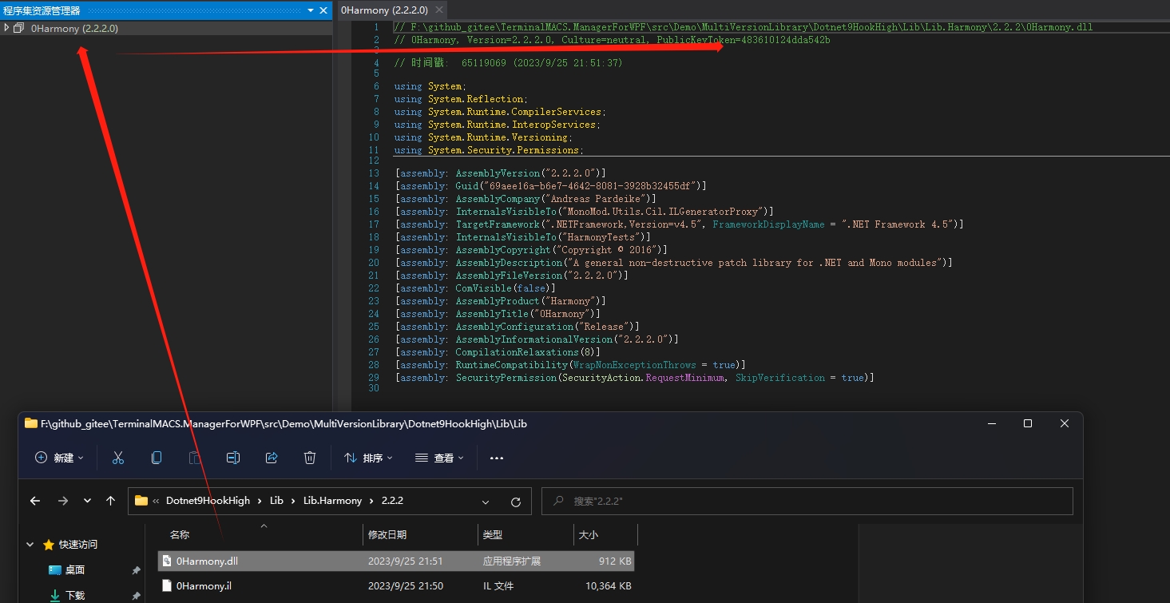The height and width of the screenshot is (603, 1170).
Task: Click the search box labeled 搜索"2.2.2"
Action: coord(807,501)
